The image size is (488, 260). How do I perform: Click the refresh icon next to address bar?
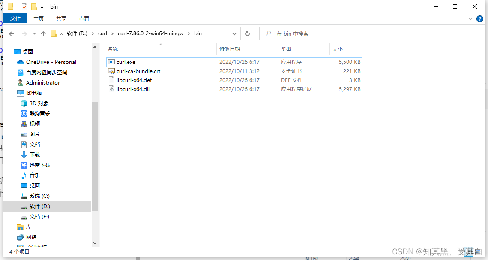tap(247, 33)
